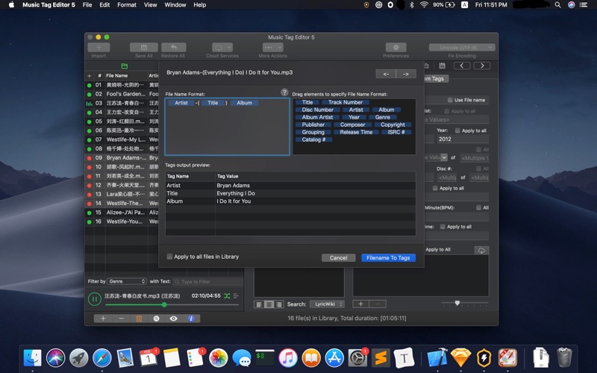The width and height of the screenshot is (597, 373).
Task: Download cover art with cloud icon
Action: 481,250
